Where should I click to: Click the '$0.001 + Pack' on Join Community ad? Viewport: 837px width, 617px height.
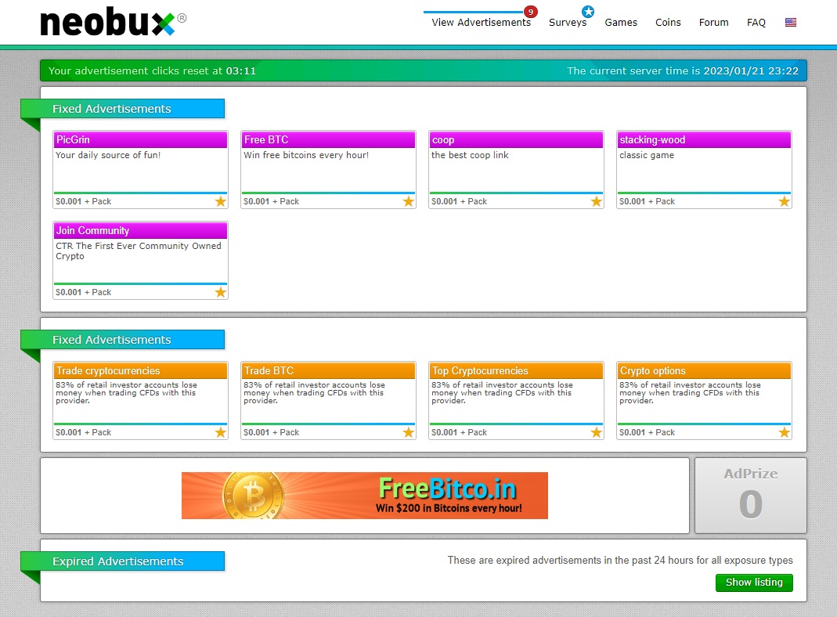point(83,292)
